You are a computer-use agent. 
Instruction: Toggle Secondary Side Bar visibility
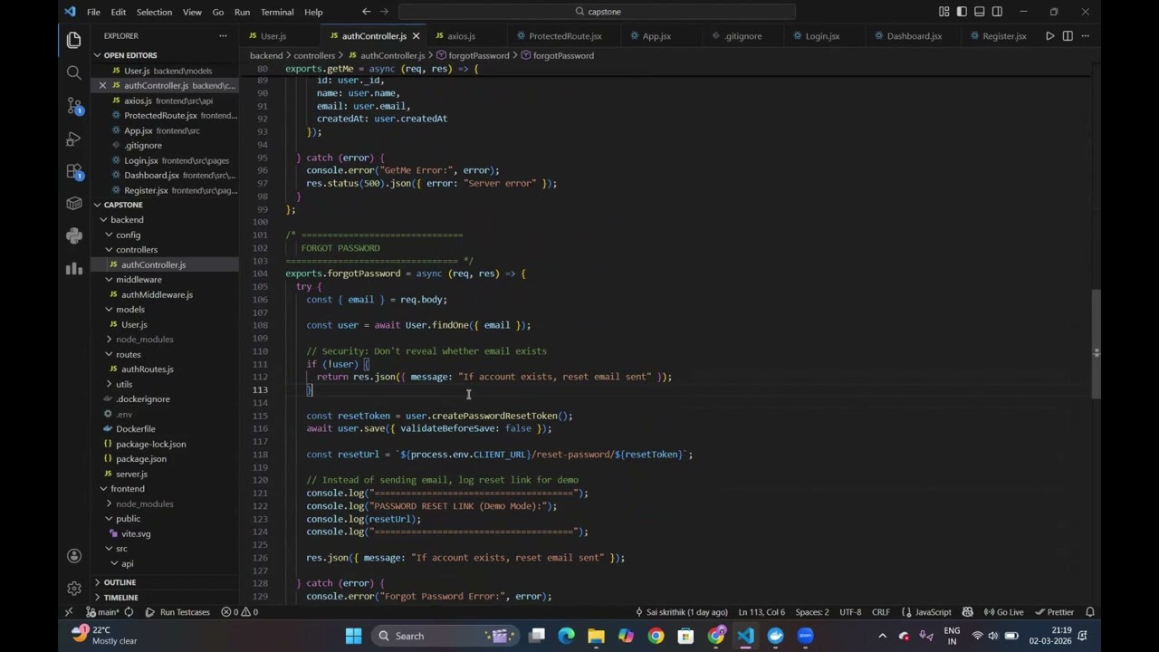click(997, 12)
